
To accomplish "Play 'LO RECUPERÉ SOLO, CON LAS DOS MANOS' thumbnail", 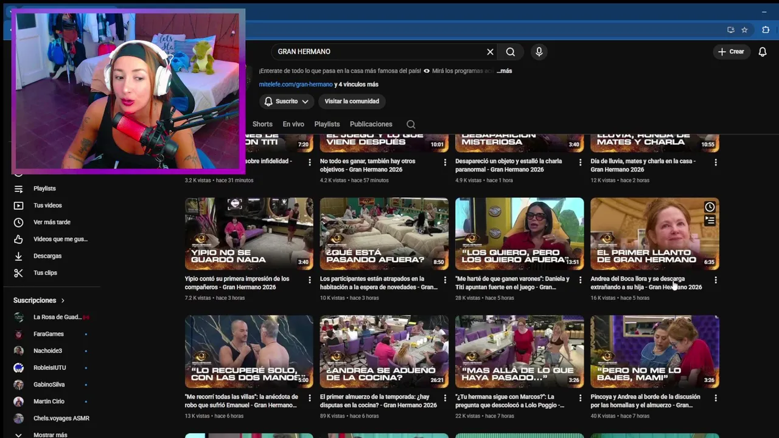I will 249,352.
